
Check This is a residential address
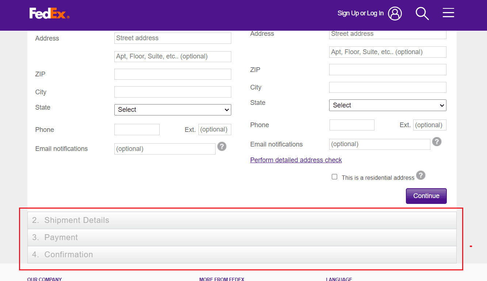tap(334, 177)
